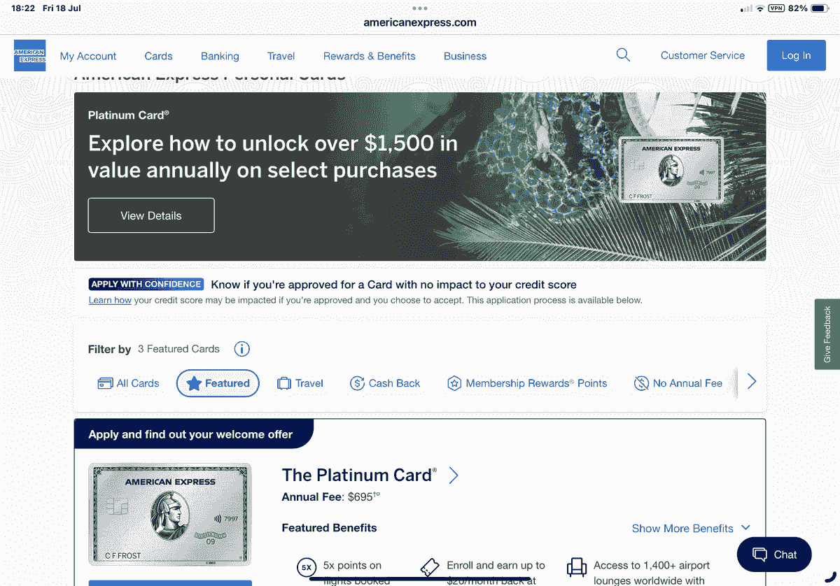Open the Travel navigation menu

click(281, 56)
